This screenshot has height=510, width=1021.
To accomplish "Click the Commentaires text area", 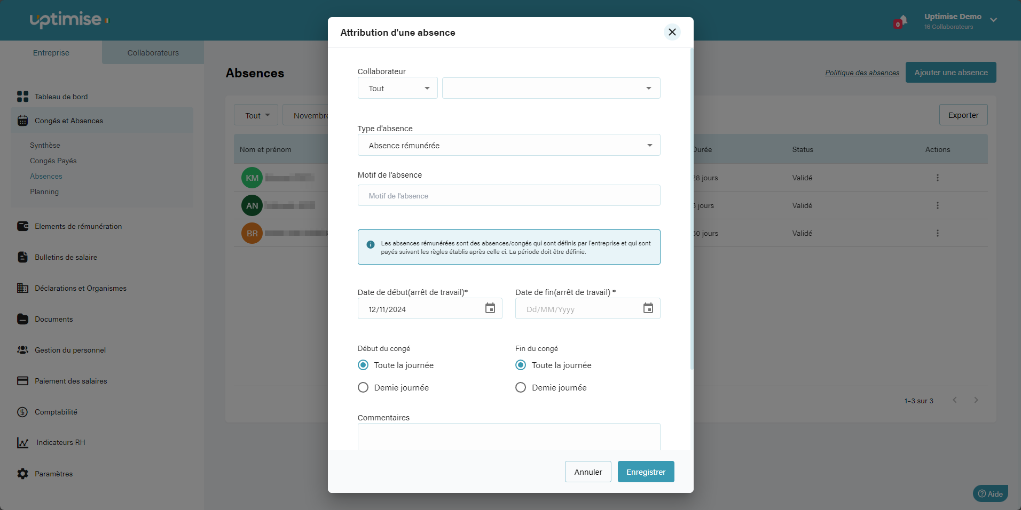I will coord(509,437).
